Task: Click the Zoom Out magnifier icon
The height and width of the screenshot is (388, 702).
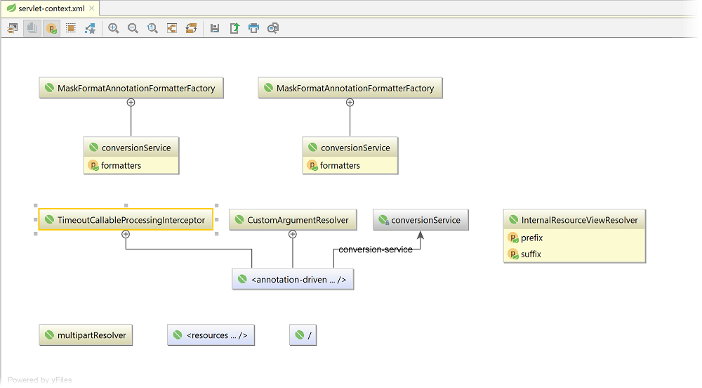Action: click(133, 28)
